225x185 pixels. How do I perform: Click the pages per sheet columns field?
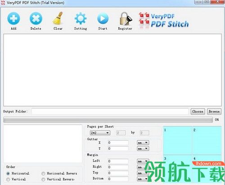coord(121,133)
